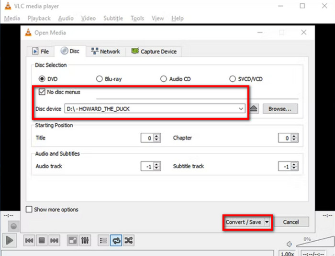Select the DVD radio button

click(x=42, y=79)
